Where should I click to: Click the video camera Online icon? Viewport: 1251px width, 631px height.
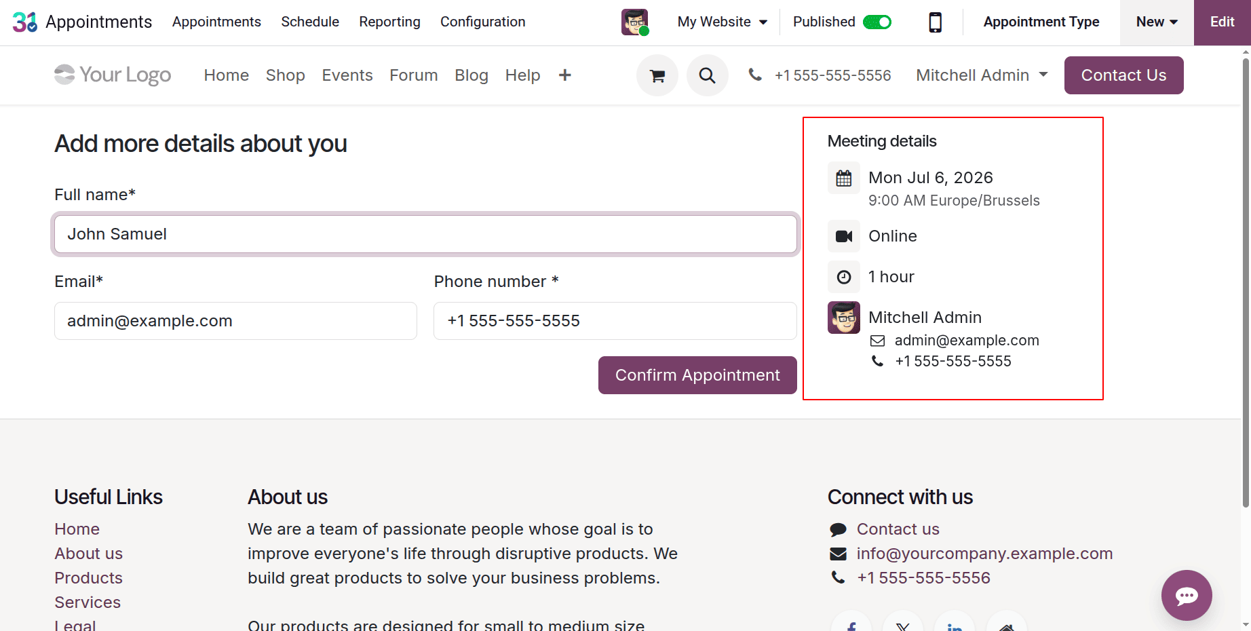point(844,236)
